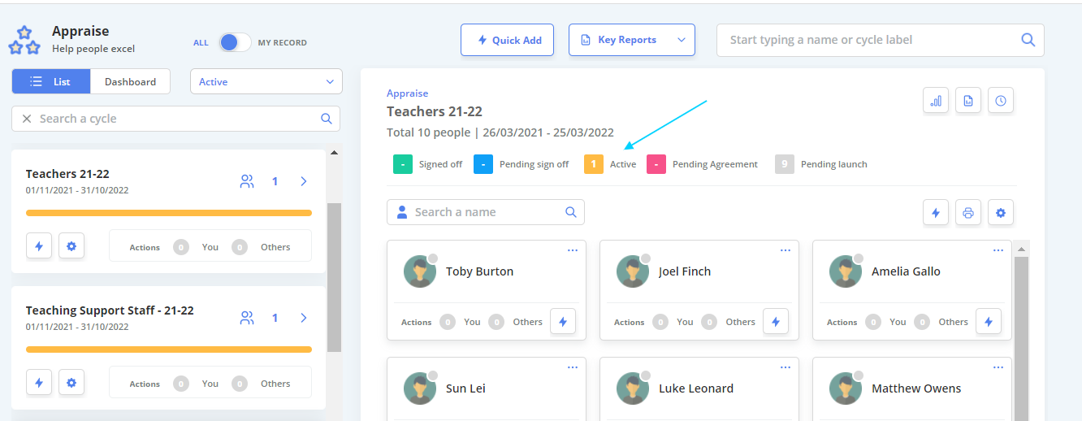The width and height of the screenshot is (1082, 421).
Task: Clear the Search a cycle field with X
Action: tap(27, 119)
